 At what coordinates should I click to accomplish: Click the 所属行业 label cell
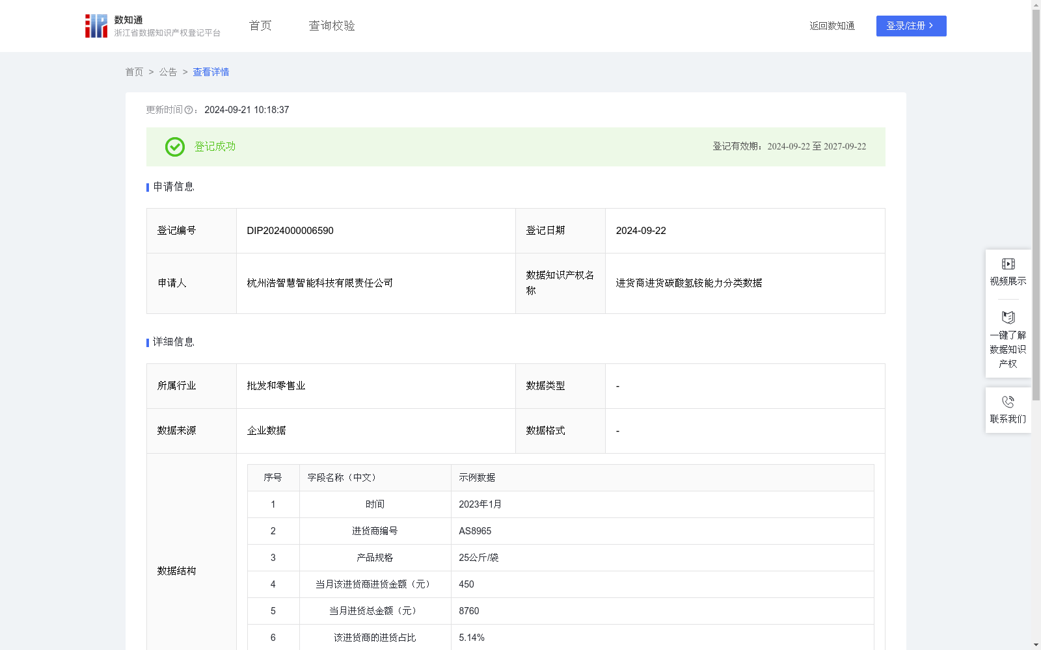click(x=191, y=386)
